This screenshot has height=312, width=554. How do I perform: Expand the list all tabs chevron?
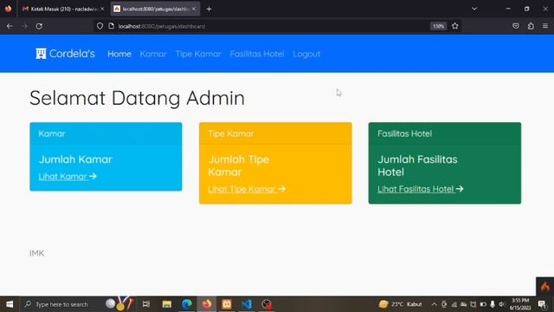(x=474, y=9)
